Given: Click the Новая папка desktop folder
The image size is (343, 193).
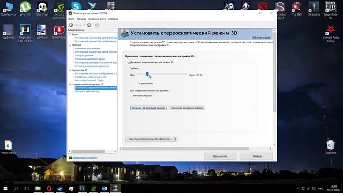Looking at the screenshot, I should (8, 147).
